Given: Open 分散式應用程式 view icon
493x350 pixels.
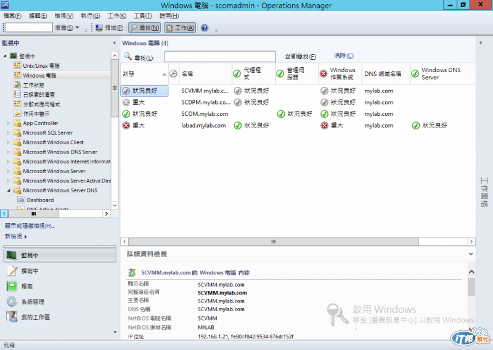Looking at the screenshot, I should point(17,104).
